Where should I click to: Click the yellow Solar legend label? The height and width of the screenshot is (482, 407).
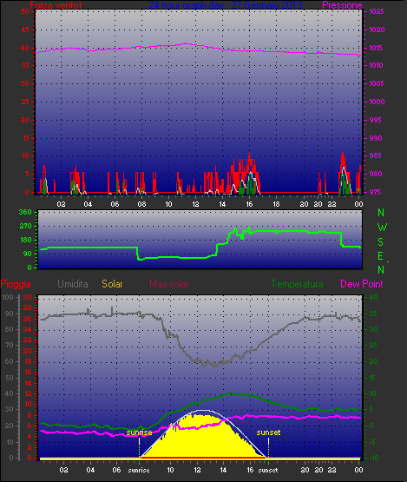coord(112,284)
